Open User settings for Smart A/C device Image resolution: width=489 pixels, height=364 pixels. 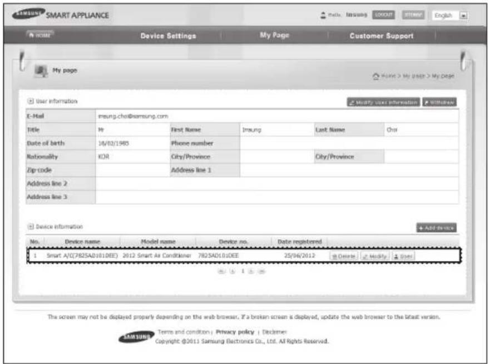403,257
